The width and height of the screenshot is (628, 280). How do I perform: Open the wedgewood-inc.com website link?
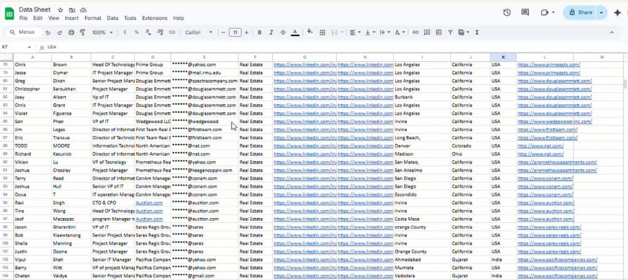(x=554, y=121)
